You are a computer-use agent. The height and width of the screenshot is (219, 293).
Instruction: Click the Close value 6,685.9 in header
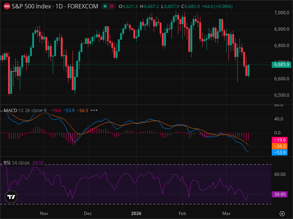[192, 7]
